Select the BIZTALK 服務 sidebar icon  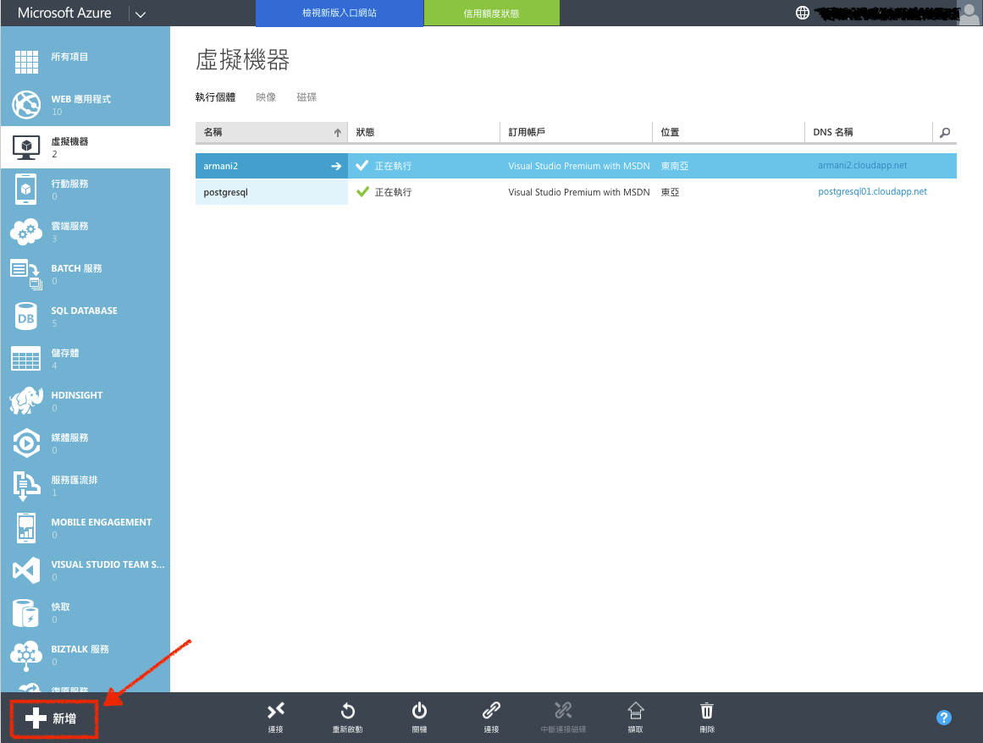pyautogui.click(x=25, y=655)
